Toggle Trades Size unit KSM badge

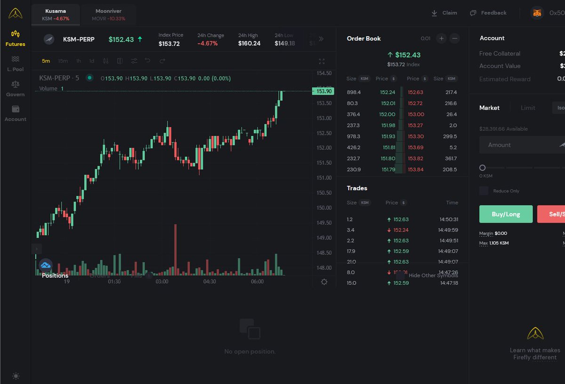click(x=365, y=203)
